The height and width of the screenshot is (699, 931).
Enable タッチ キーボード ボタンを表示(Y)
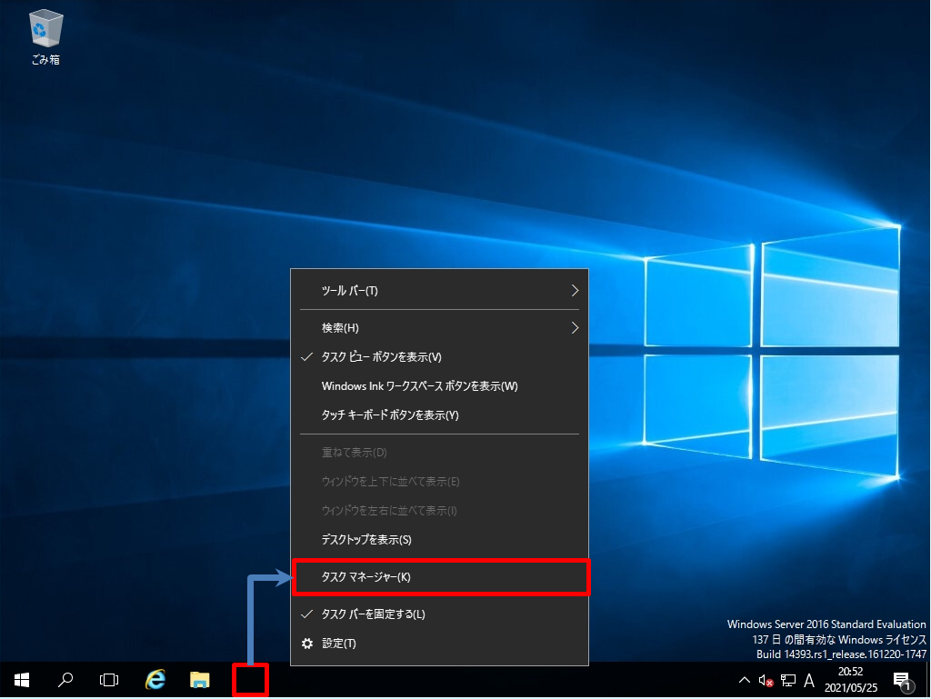coord(439,415)
